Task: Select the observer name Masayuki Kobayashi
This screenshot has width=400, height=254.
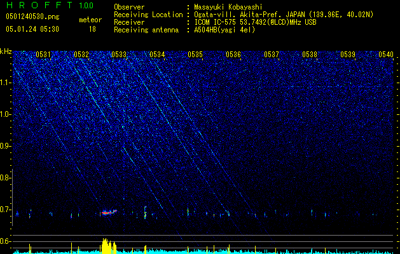Action: pyautogui.click(x=228, y=7)
